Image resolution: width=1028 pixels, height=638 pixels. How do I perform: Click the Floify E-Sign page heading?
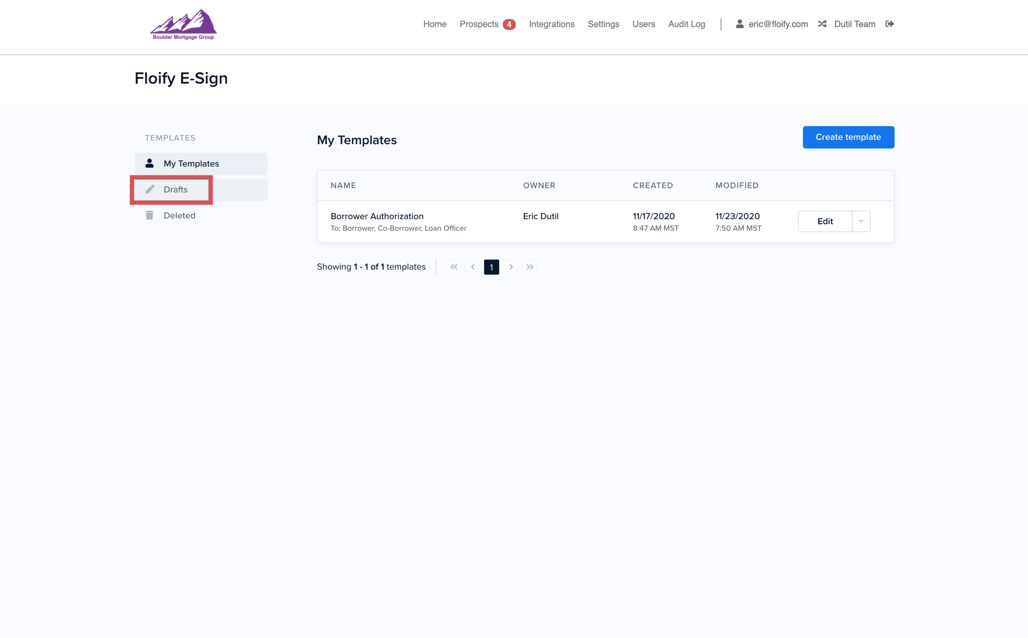tap(181, 79)
